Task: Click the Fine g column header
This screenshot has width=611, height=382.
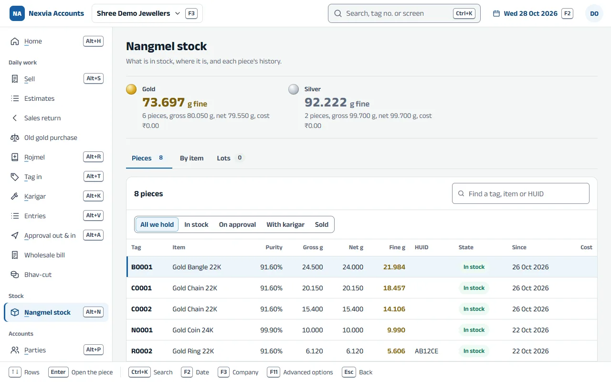Action: [x=397, y=247]
